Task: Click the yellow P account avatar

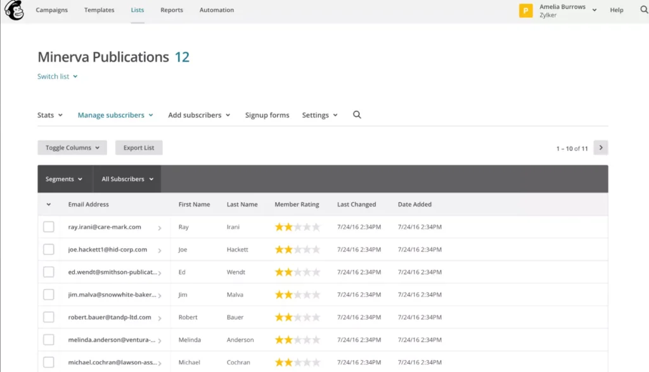Action: [x=525, y=10]
